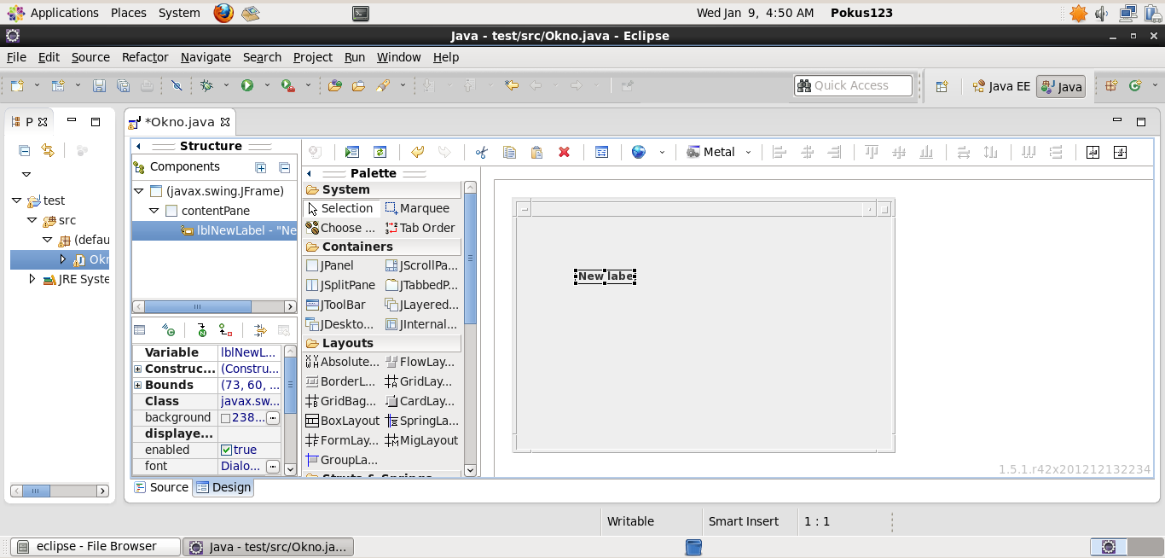
Task: Toggle the enabled property checkbox
Action: click(226, 450)
